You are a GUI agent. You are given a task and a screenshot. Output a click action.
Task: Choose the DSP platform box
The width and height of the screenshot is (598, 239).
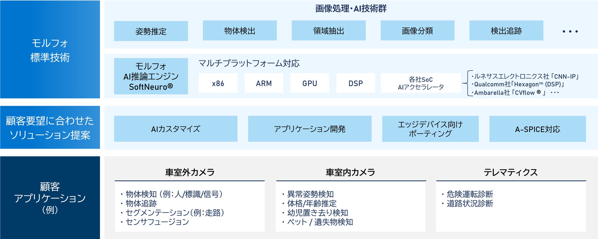point(355,83)
